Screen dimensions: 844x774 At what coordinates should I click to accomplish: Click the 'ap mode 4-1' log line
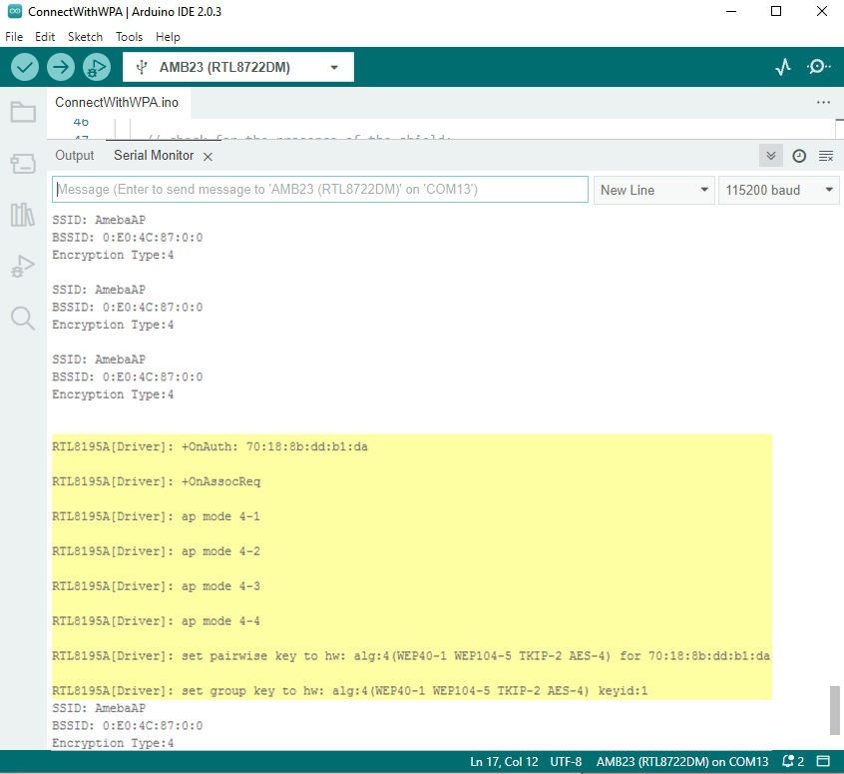coord(156,516)
